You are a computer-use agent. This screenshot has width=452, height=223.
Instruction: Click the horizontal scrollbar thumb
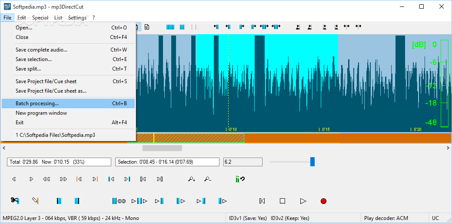click(x=162, y=148)
